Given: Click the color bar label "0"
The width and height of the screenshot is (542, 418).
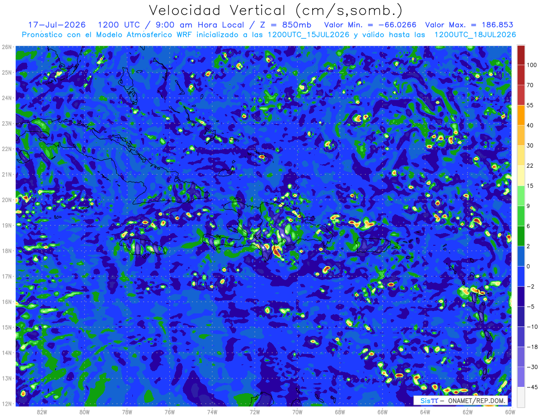Looking at the screenshot, I should coord(528,266).
